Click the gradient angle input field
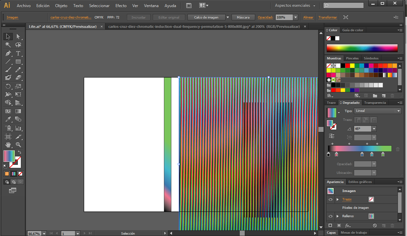407x236 pixels. 362,129
